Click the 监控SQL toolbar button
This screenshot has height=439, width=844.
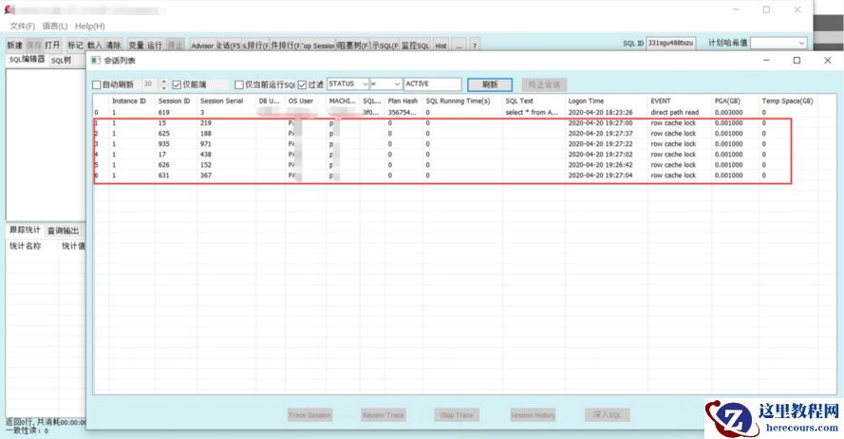pyautogui.click(x=416, y=46)
